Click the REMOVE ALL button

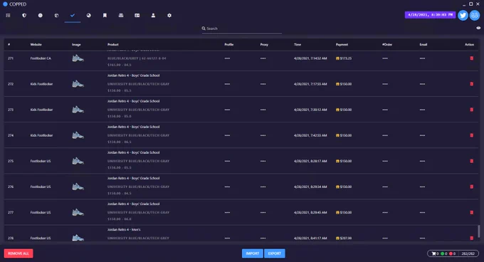19,253
